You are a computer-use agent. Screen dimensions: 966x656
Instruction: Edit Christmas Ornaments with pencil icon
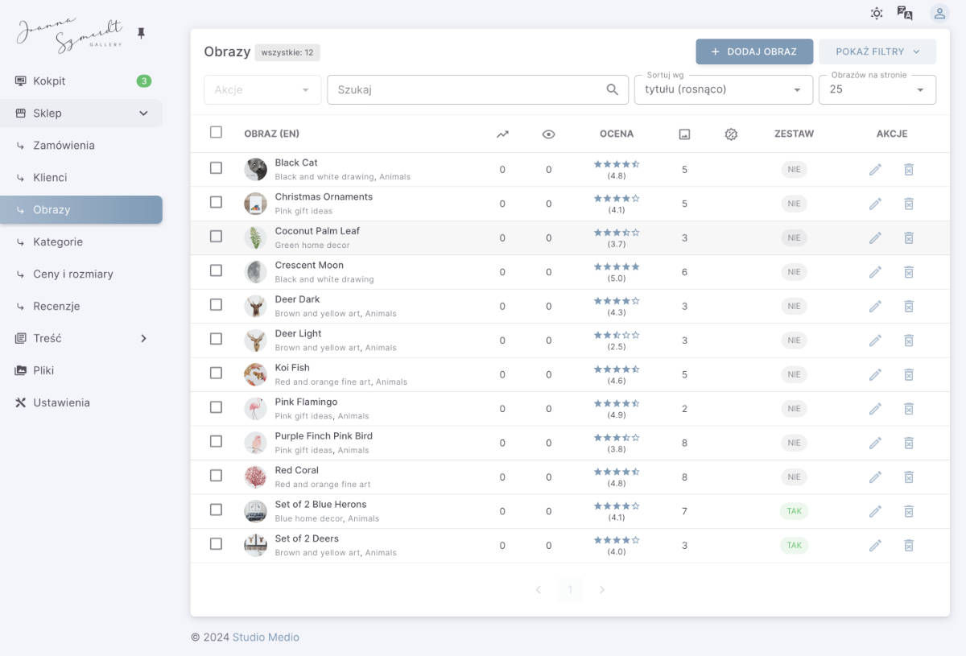pos(875,204)
